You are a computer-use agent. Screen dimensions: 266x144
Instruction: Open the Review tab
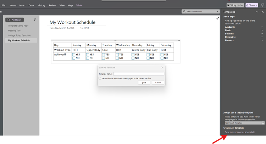[x=52, y=5]
